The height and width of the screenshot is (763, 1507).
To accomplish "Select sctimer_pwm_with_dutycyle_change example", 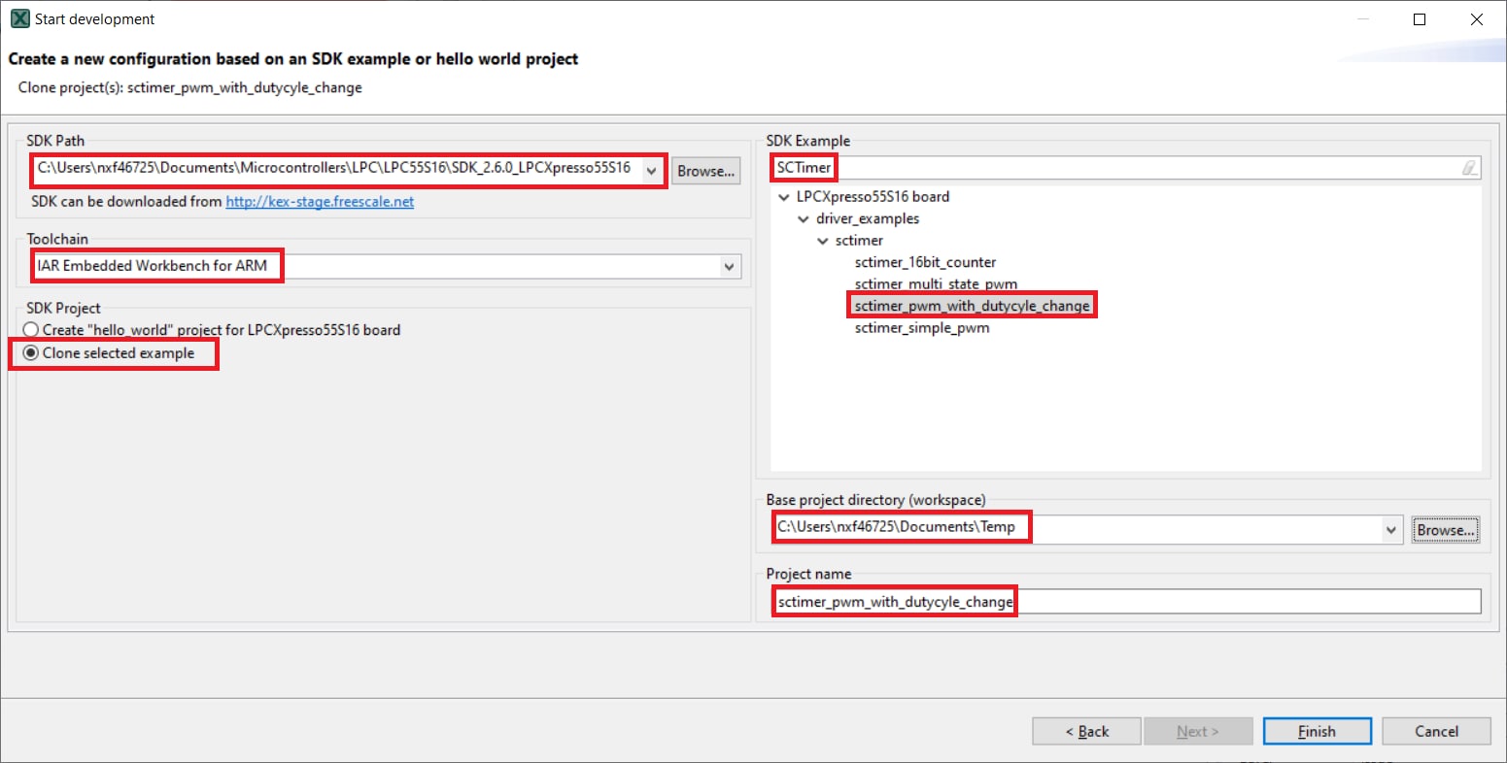I will tap(972, 306).
